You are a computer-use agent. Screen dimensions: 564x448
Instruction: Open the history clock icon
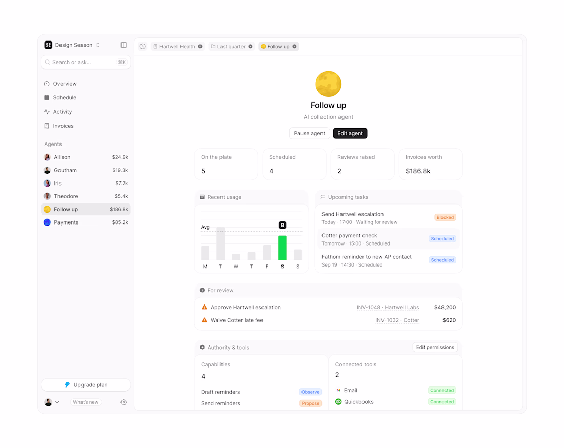[x=143, y=46]
